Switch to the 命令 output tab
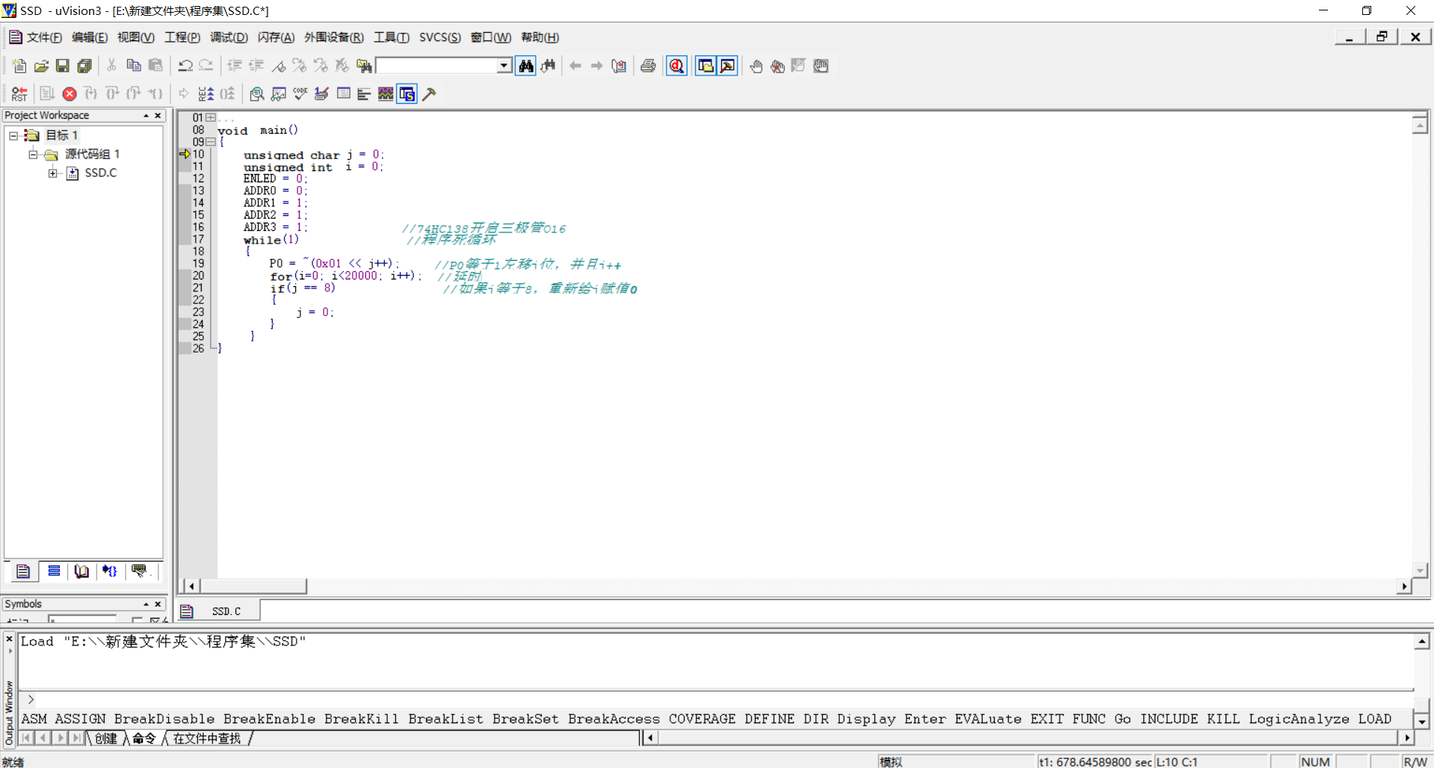The height and width of the screenshot is (768, 1434). pyautogui.click(x=144, y=738)
